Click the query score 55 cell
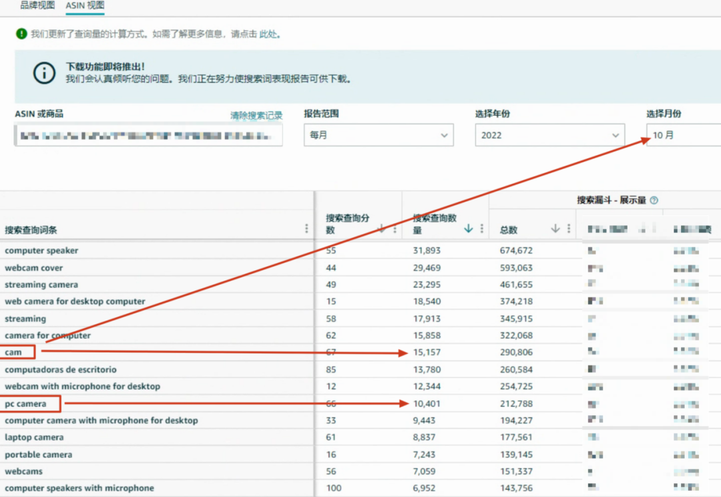 (331, 251)
